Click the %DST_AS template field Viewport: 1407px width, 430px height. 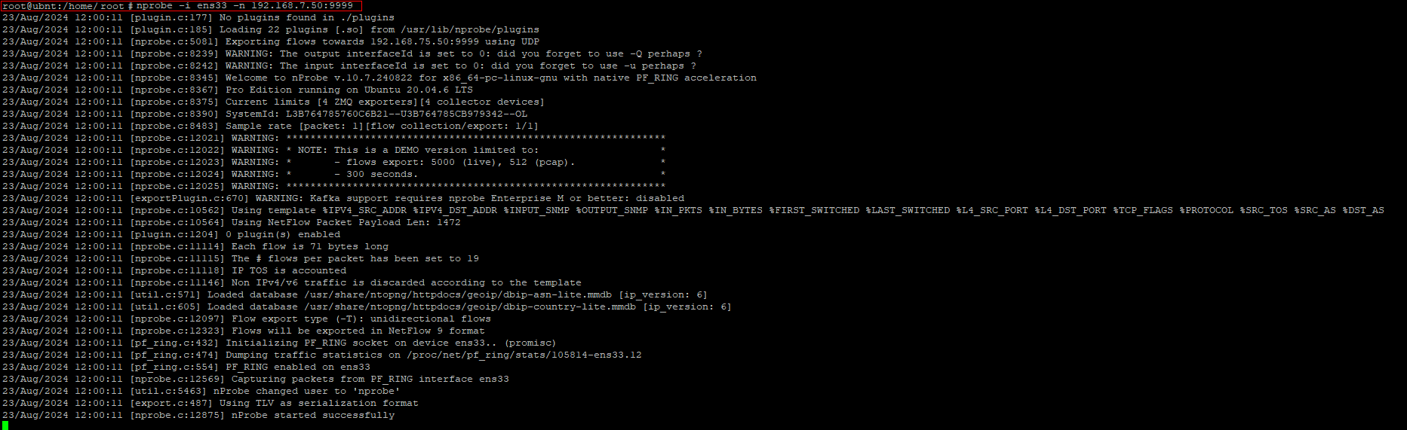click(1363, 210)
